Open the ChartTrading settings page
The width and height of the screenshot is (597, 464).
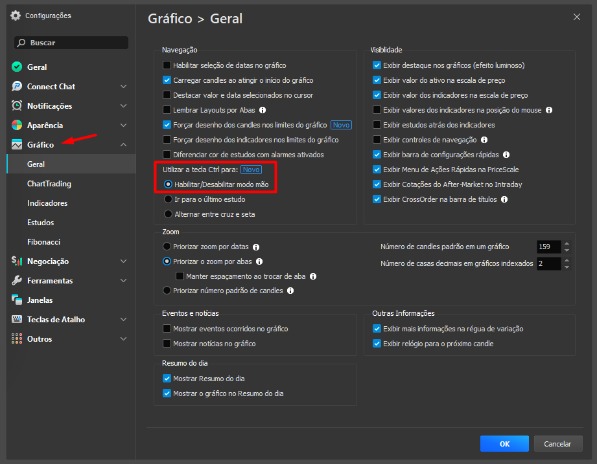click(x=49, y=184)
